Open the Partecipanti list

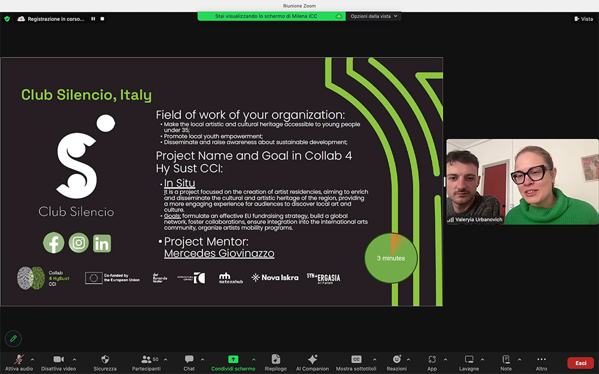pyautogui.click(x=146, y=360)
